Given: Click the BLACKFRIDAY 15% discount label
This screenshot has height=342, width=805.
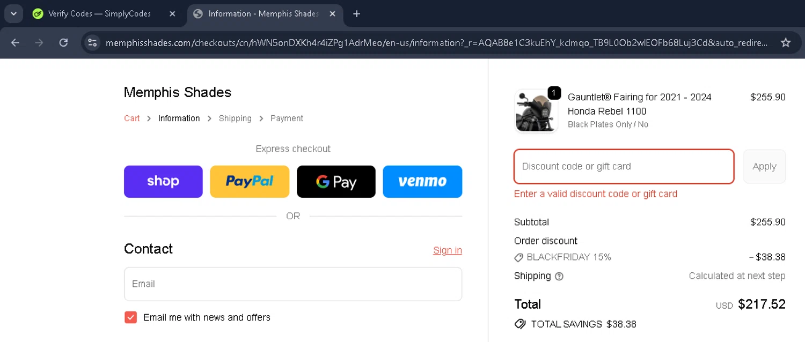Looking at the screenshot, I should pos(569,257).
